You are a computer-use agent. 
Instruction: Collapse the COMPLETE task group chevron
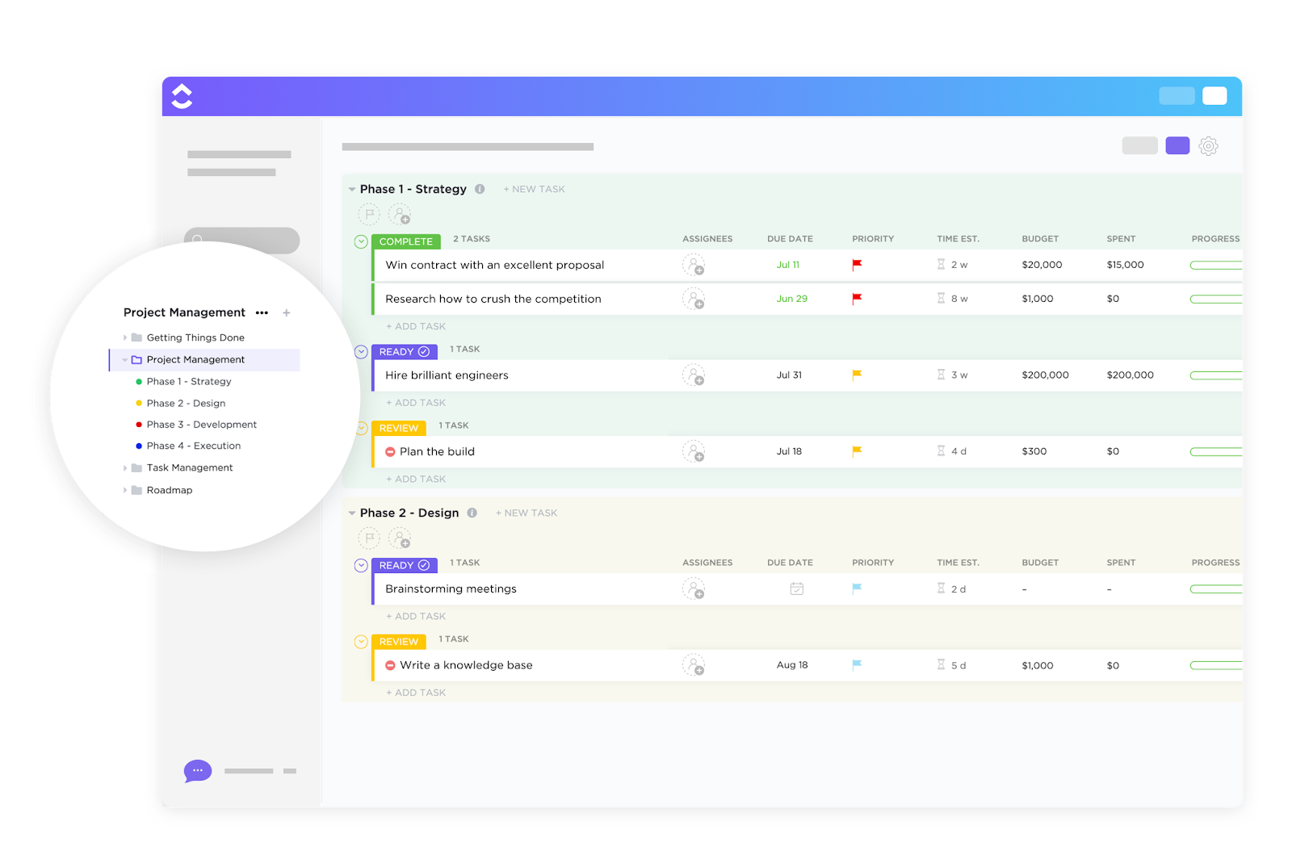pyautogui.click(x=360, y=240)
